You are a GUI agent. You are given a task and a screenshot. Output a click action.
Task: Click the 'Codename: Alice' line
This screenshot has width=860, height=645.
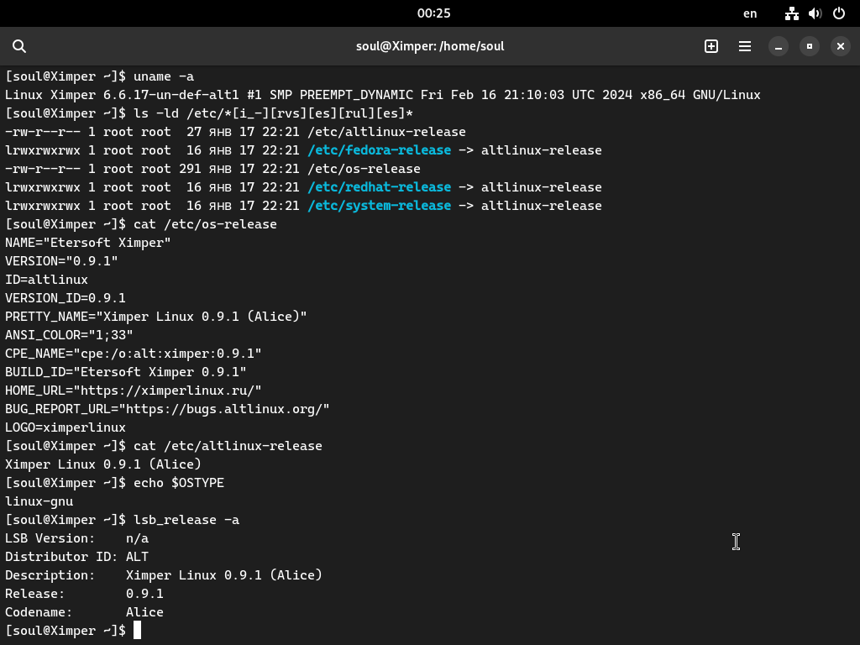coord(84,612)
